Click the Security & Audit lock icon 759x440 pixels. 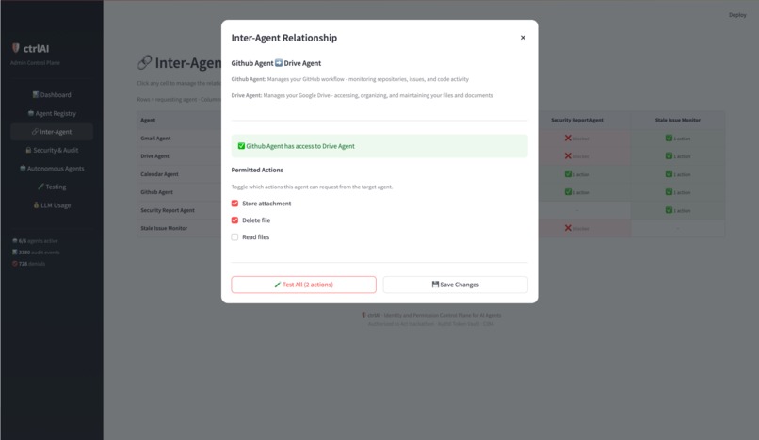pyautogui.click(x=28, y=150)
